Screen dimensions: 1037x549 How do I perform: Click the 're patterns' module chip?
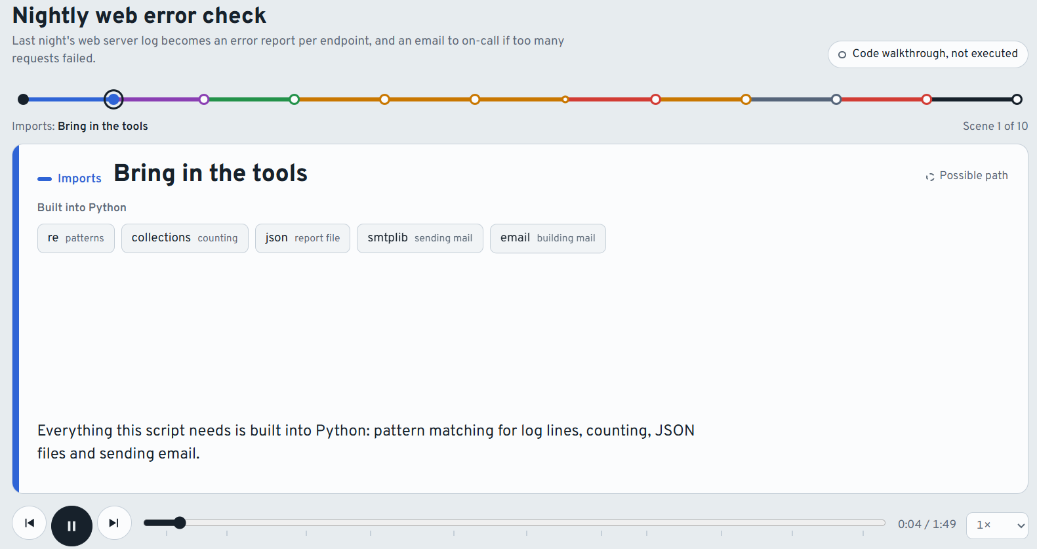(x=76, y=238)
